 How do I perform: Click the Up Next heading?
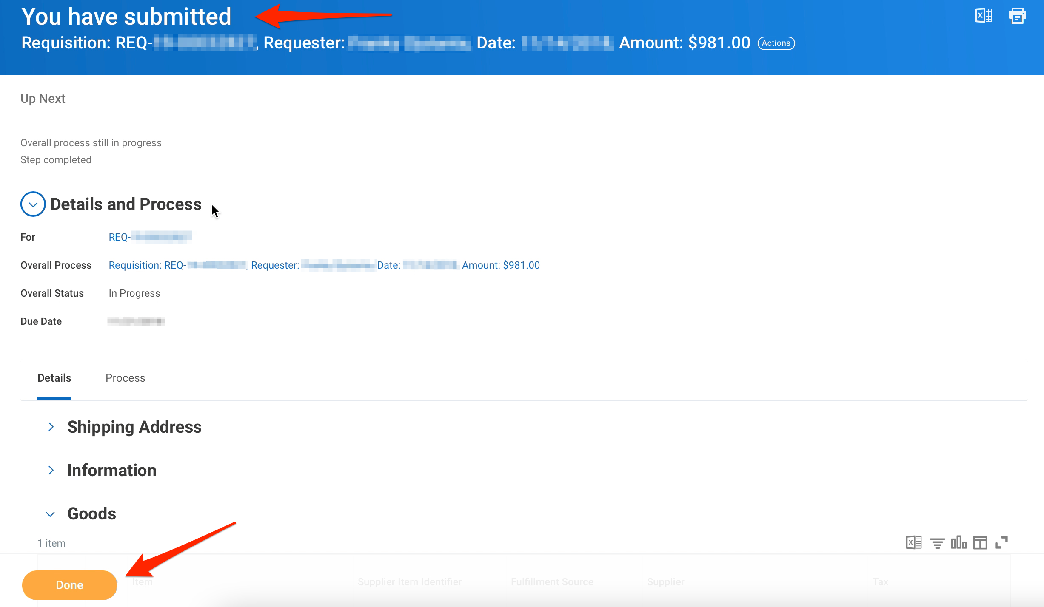click(43, 99)
